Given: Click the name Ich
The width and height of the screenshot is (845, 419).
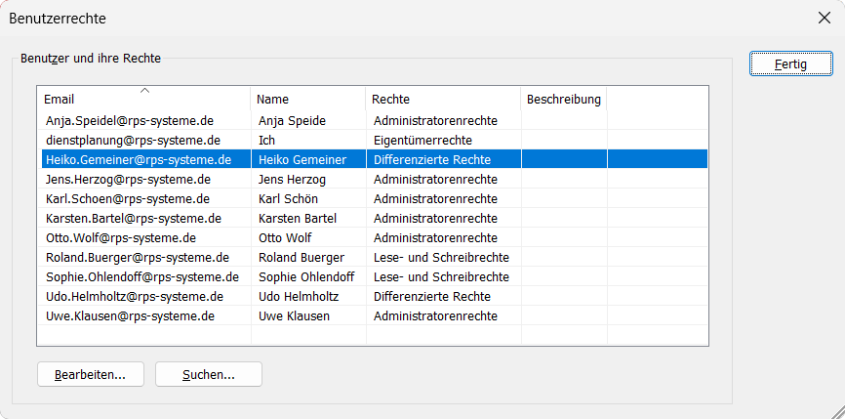Looking at the screenshot, I should [x=266, y=141].
